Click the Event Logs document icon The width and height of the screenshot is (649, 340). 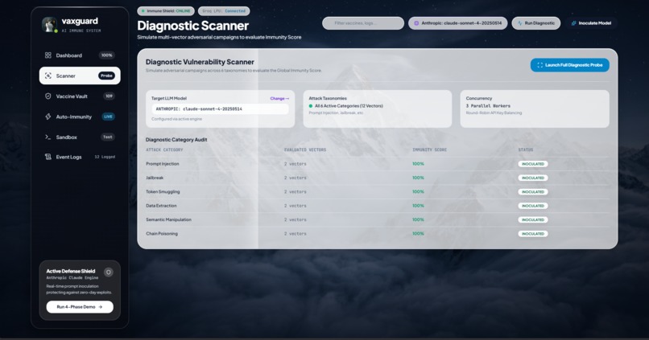point(48,157)
